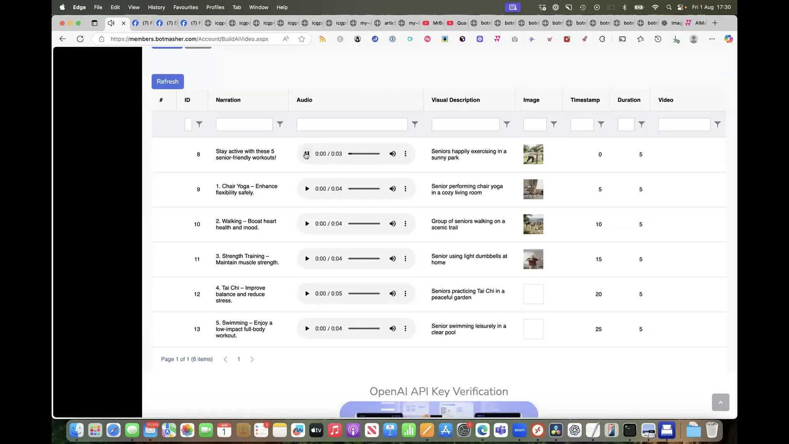This screenshot has width=789, height=444.
Task: Open filter menu for Narration column
Action: coord(280,124)
